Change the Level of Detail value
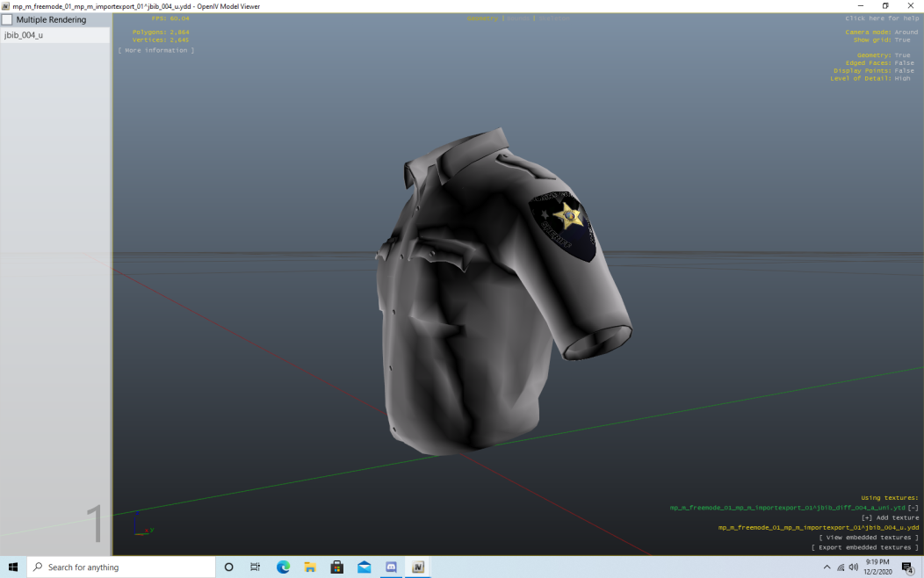924x578 pixels. [902, 79]
